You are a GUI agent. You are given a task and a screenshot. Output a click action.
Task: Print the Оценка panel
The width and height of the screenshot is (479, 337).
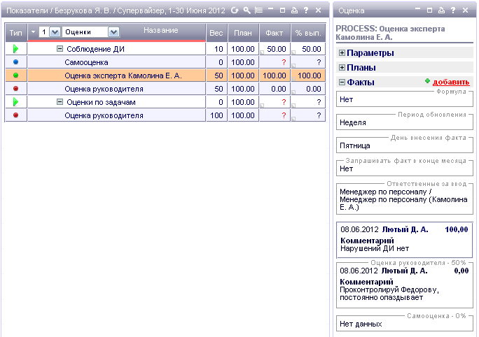point(441,10)
